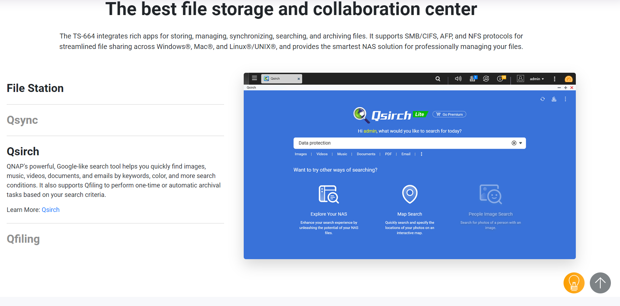Screen dimensions: 620x306
Task: Click the refresh icon in the Qsirch window
Action: point(542,99)
